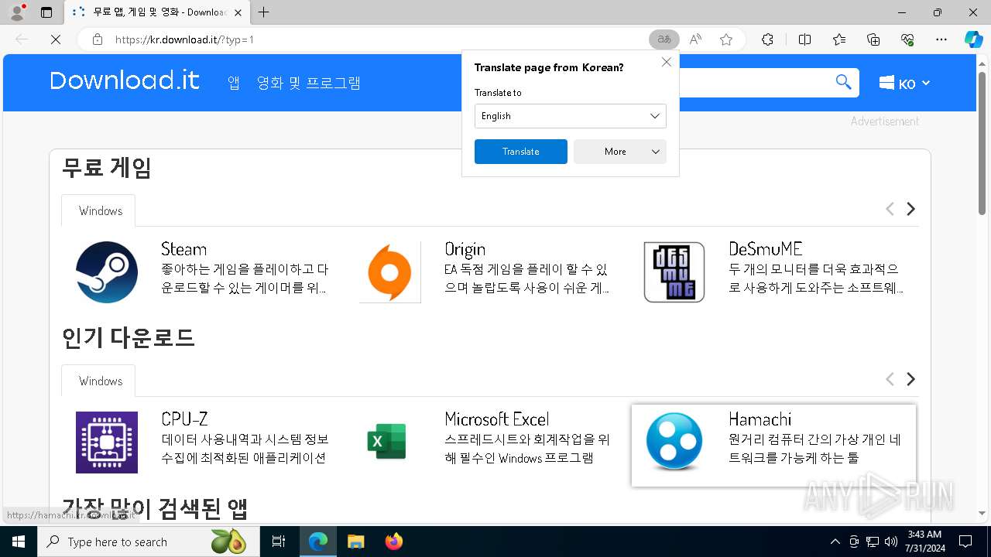This screenshot has height=557, width=991.
Task: Go to previous free games page arrow
Action: pos(890,209)
